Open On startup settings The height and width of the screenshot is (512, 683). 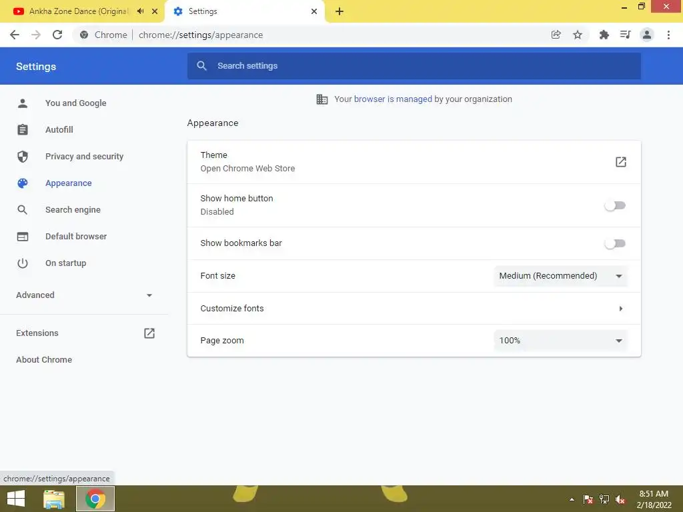tap(66, 263)
